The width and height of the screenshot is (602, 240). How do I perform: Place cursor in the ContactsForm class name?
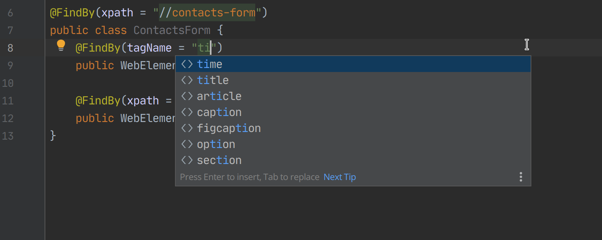(x=172, y=30)
